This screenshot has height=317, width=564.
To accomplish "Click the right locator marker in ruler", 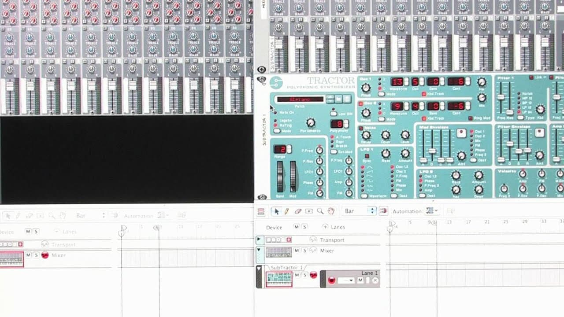I will 434,223.
